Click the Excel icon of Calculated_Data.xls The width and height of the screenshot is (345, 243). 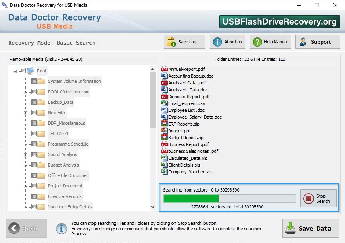164,158
